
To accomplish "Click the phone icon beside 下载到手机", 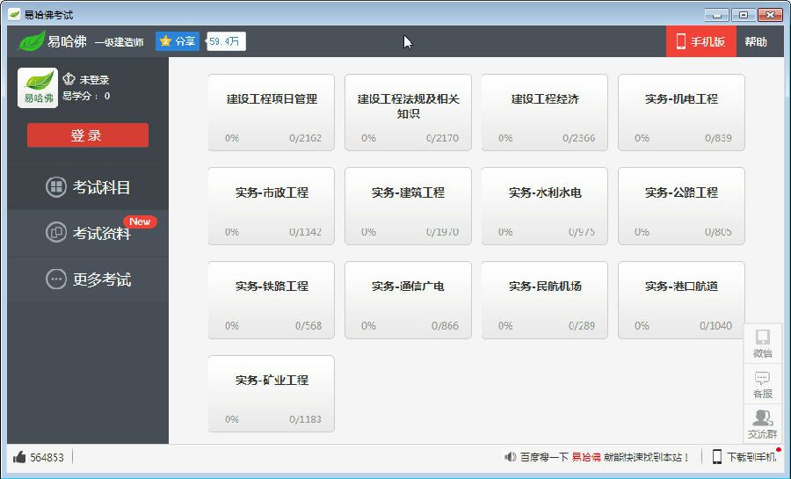I will click(x=717, y=457).
